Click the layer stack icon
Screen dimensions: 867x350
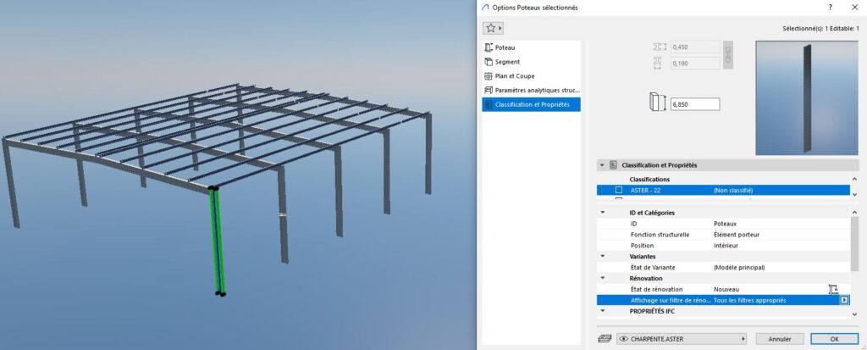pos(605,338)
